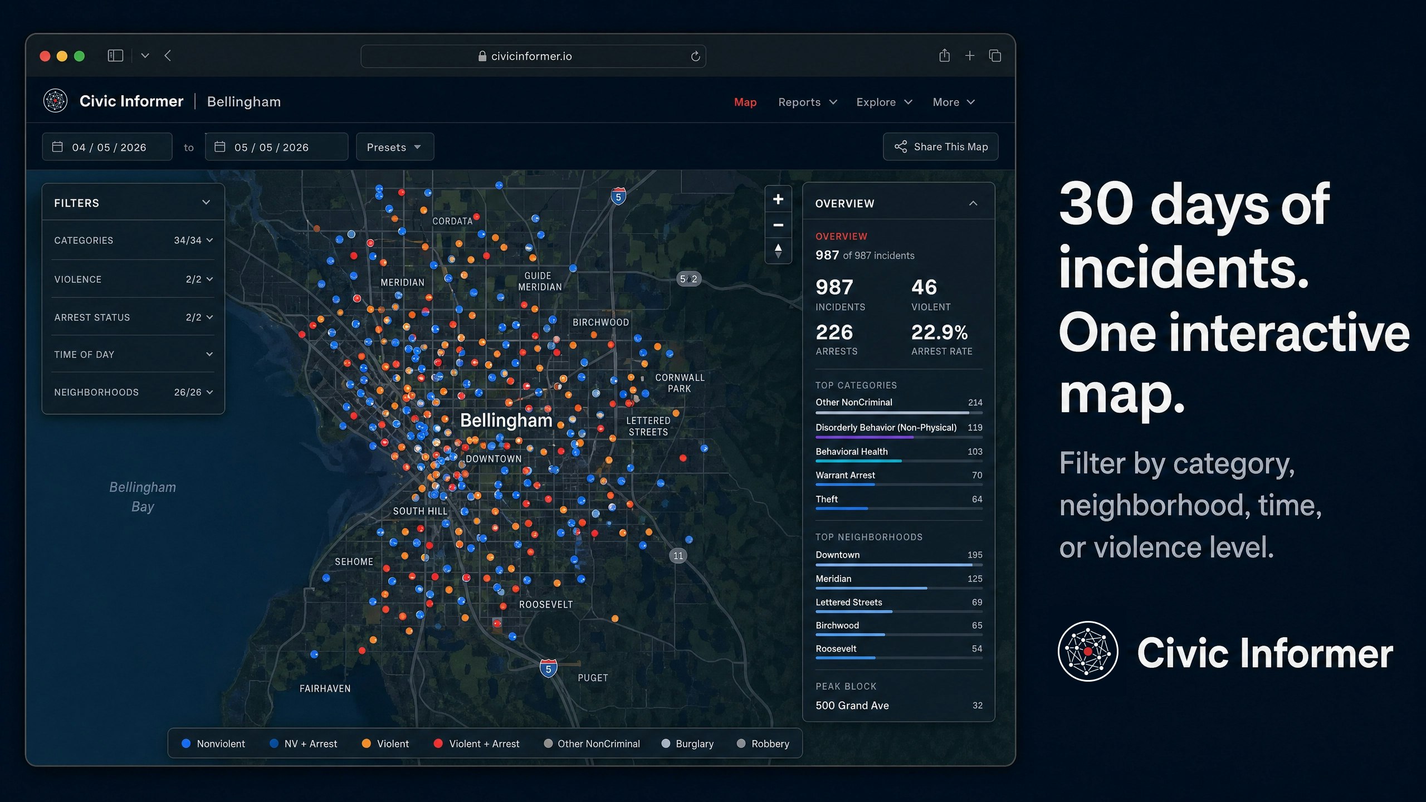Zoom in on the map
Screen dimensions: 1426x802
point(778,199)
